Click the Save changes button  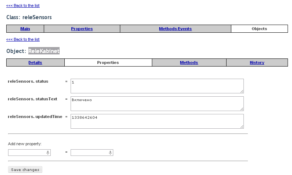coord(25,169)
